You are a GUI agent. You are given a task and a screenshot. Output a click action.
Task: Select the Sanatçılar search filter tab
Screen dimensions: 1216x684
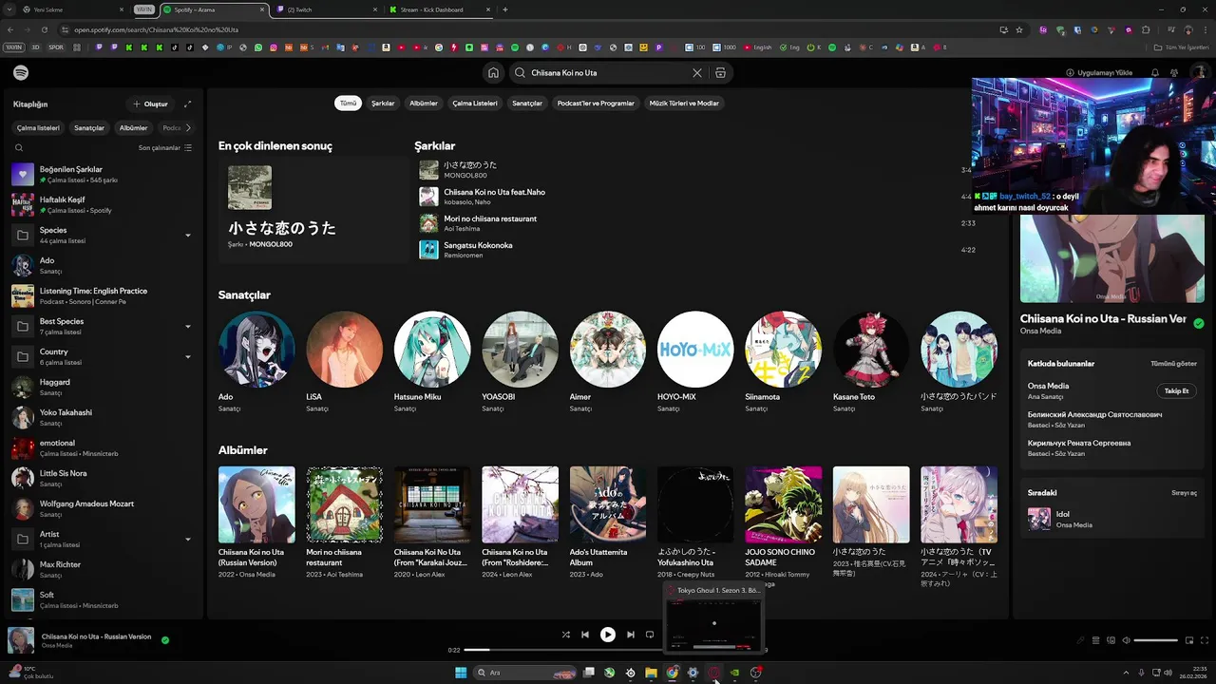coord(527,104)
